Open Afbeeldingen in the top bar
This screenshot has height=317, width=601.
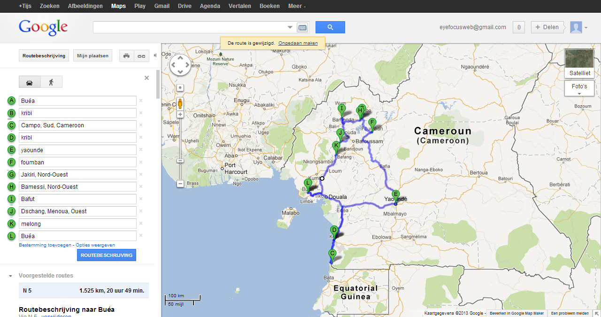coord(85,6)
